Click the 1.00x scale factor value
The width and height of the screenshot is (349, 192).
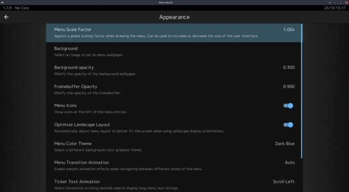289,30
